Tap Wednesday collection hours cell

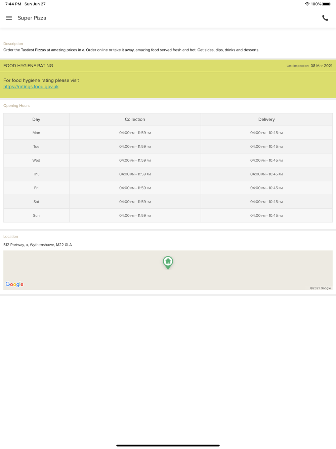click(x=135, y=160)
